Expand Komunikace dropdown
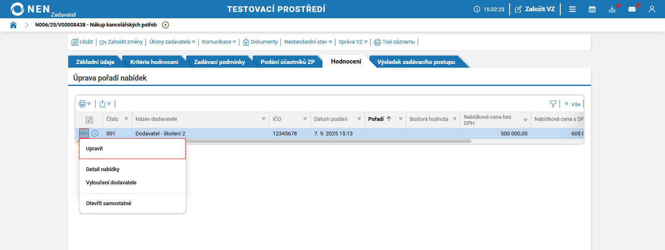Viewport: 665px width, 250px height. (219, 42)
